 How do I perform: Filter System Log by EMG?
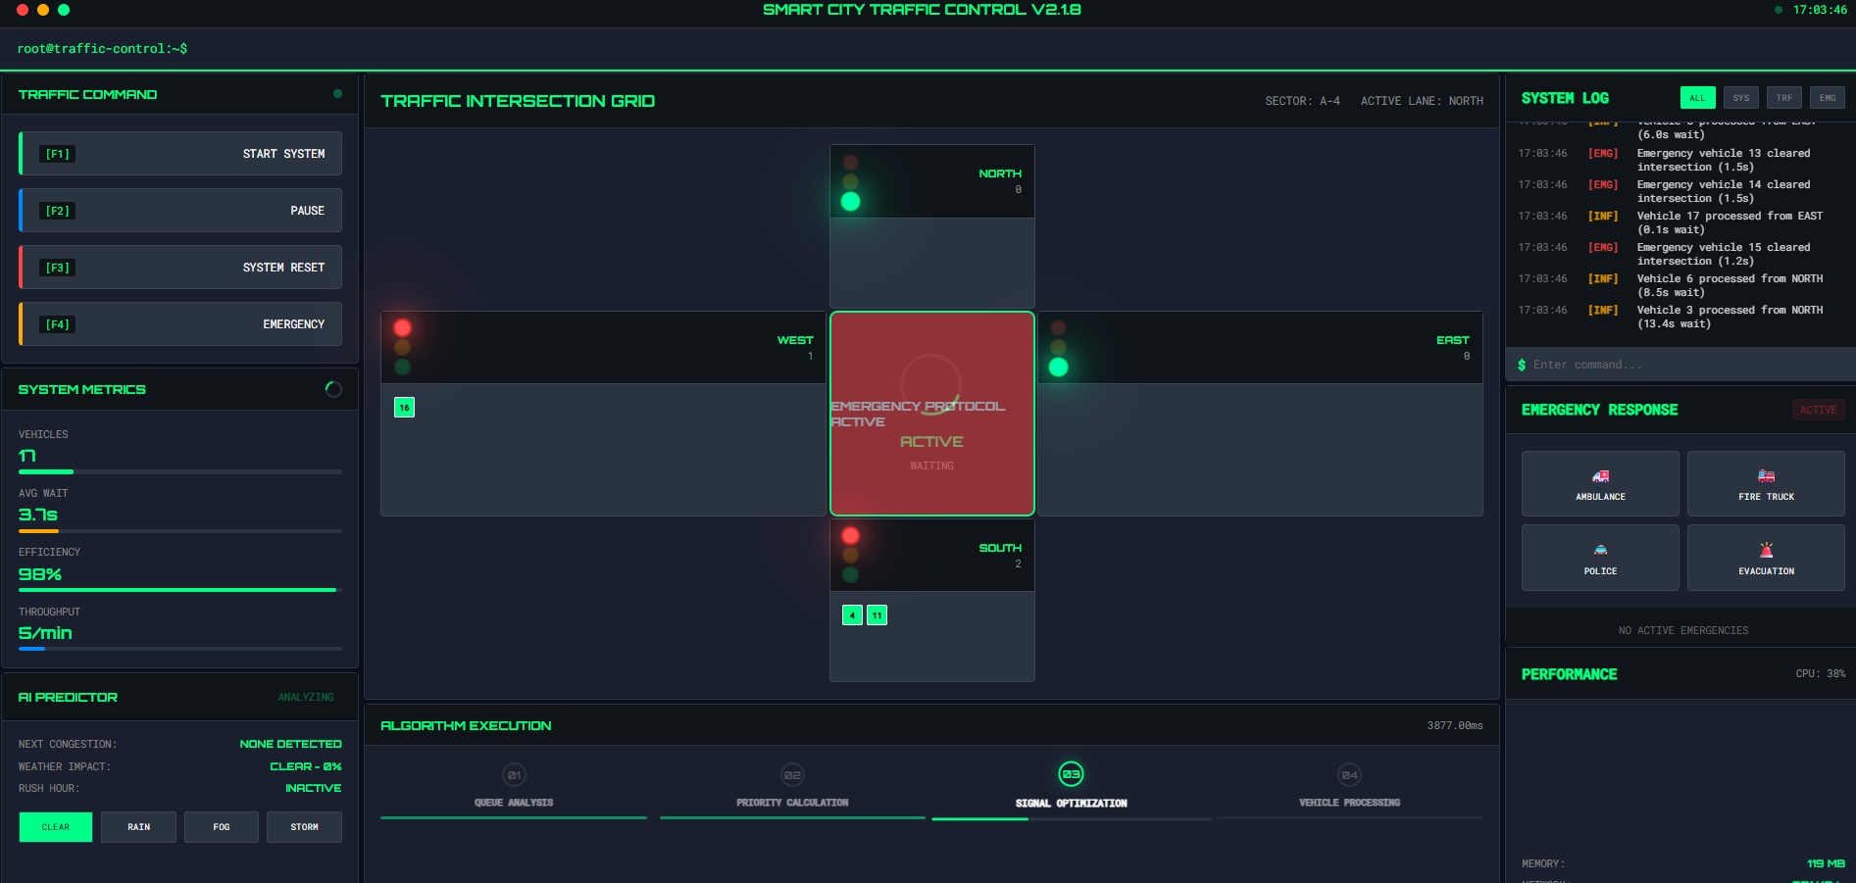click(1828, 98)
